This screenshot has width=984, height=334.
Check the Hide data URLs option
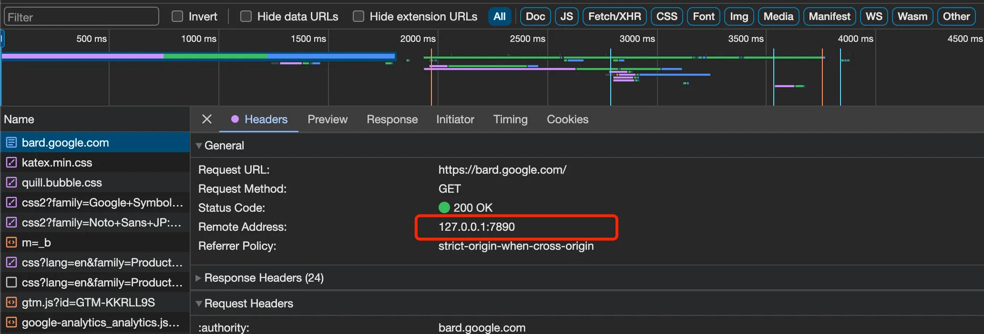pyautogui.click(x=246, y=17)
